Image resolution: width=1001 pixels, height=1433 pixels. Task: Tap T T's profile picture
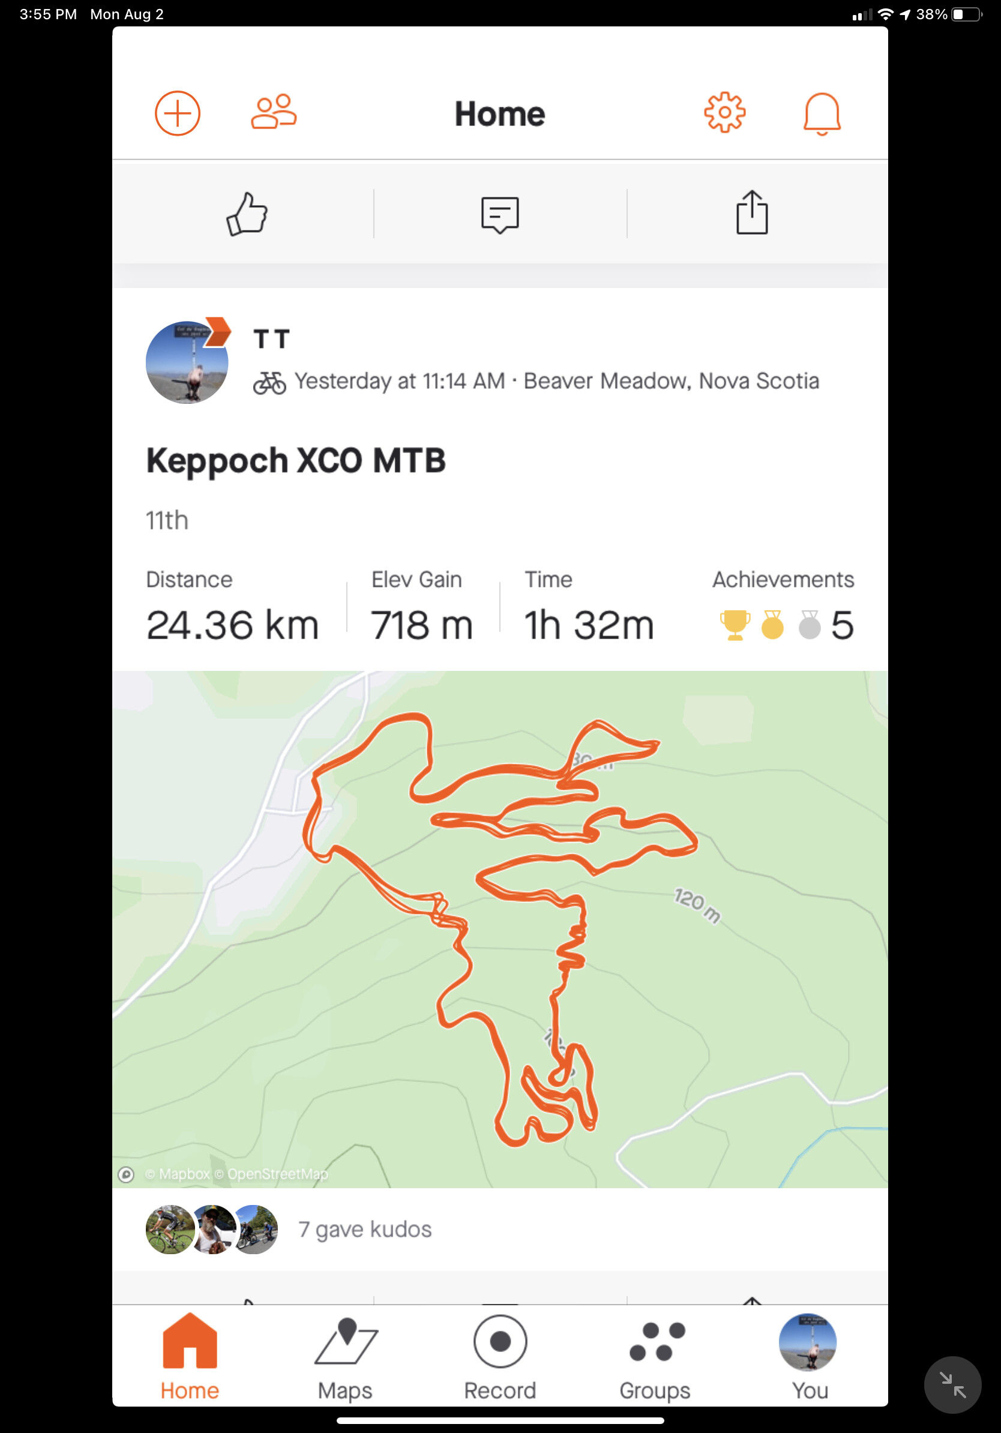tap(187, 362)
